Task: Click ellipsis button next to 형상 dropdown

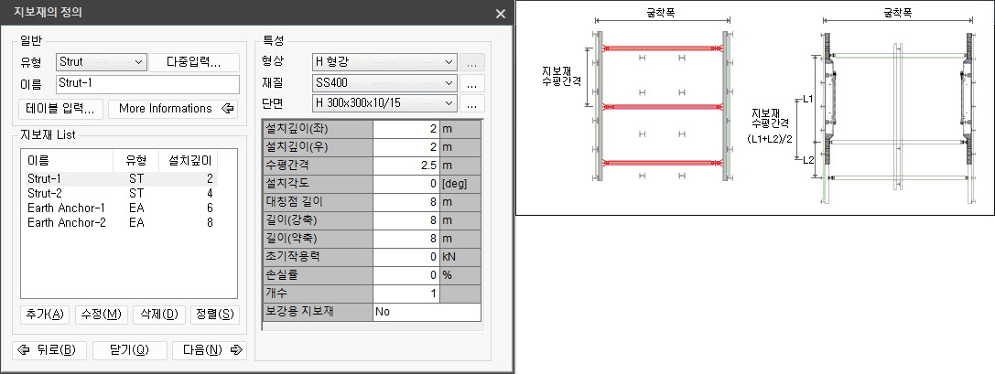Action: point(471,62)
